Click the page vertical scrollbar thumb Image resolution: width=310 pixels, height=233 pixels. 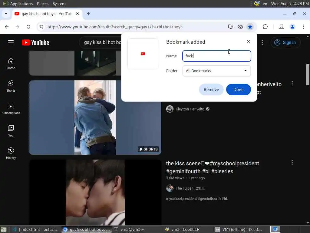pyautogui.click(x=308, y=75)
